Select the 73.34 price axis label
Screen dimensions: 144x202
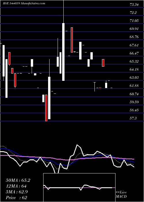(x=134, y=5)
